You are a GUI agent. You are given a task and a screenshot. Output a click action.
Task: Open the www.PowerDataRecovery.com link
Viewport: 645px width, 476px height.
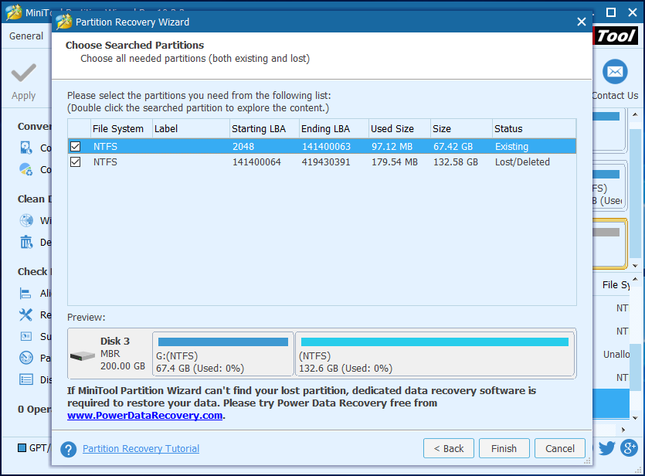coord(144,416)
